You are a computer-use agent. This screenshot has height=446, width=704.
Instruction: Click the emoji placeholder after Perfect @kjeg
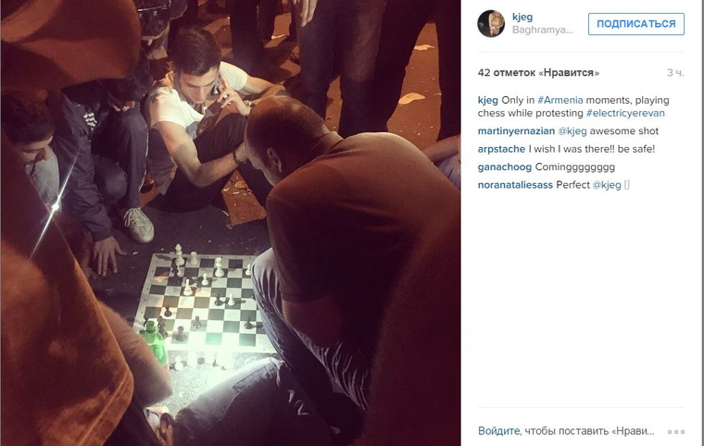(627, 185)
